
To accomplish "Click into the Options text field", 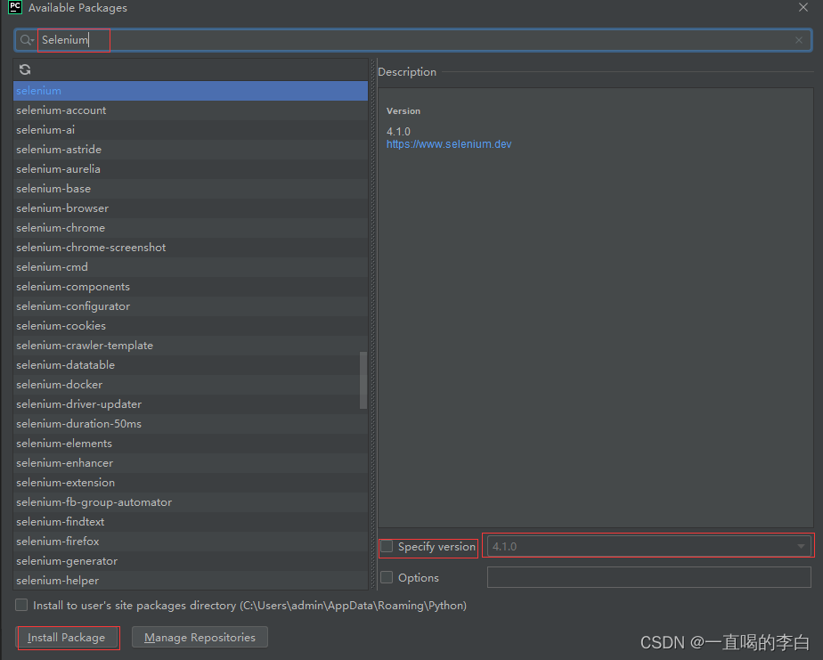I will [x=648, y=577].
